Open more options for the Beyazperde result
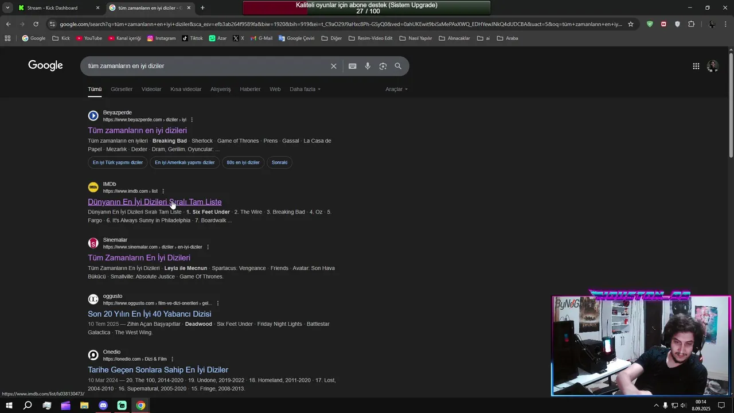 [x=192, y=120]
